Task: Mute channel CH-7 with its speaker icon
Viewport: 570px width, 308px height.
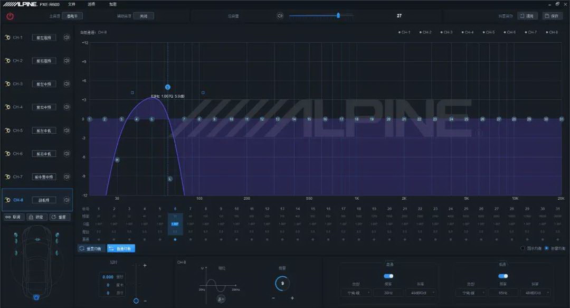Action: tap(66, 177)
